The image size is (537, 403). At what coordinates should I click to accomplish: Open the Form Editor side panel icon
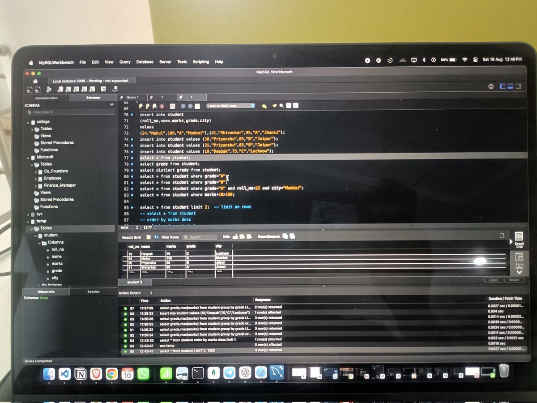pos(519,260)
